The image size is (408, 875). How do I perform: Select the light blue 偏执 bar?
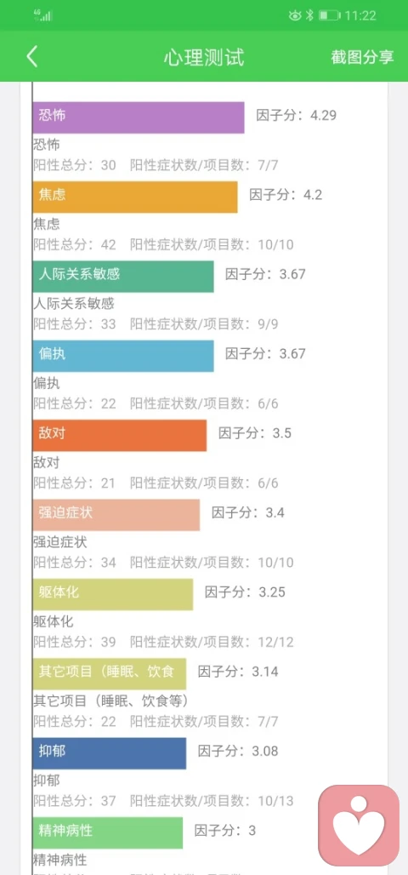(x=123, y=356)
